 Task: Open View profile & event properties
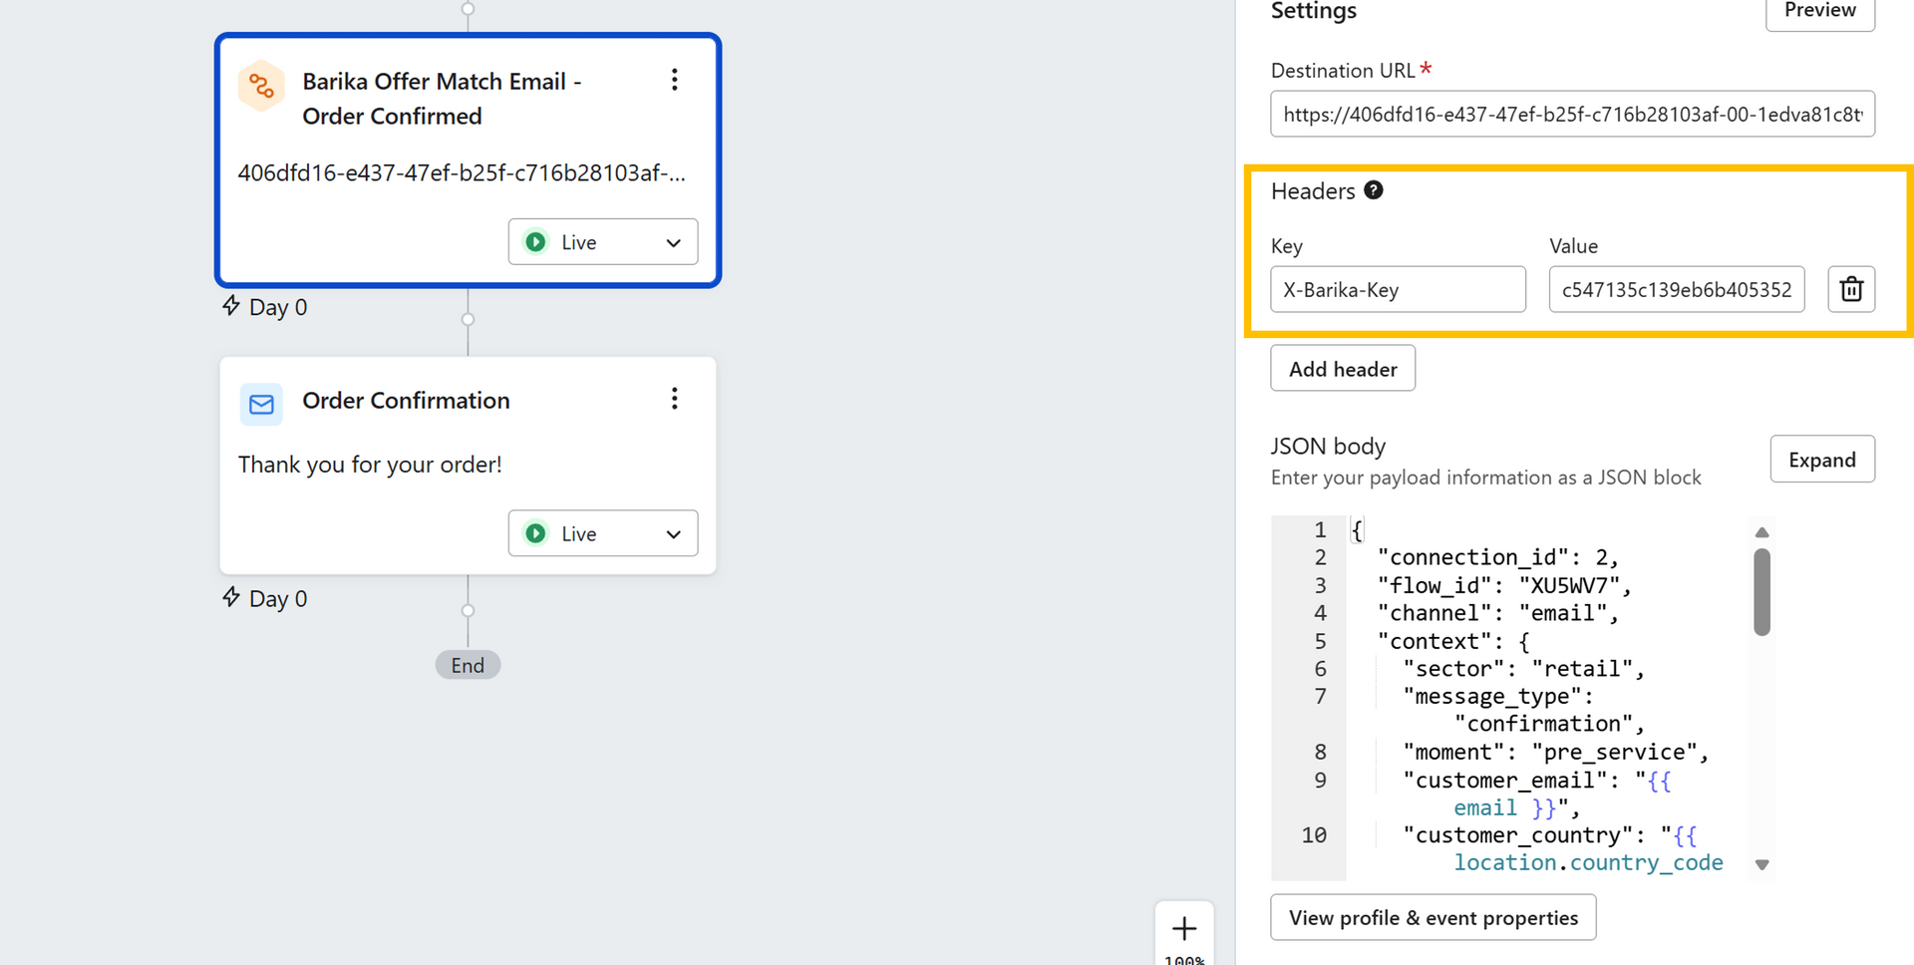click(x=1433, y=917)
